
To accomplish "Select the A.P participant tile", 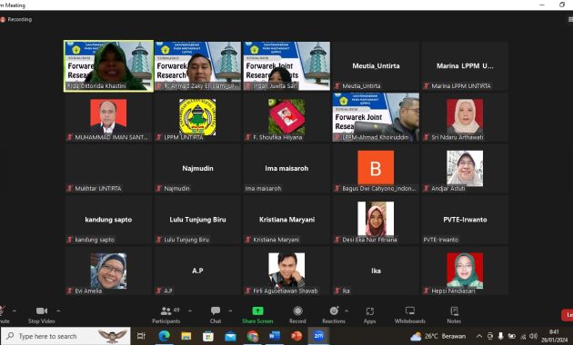I will (197, 271).
